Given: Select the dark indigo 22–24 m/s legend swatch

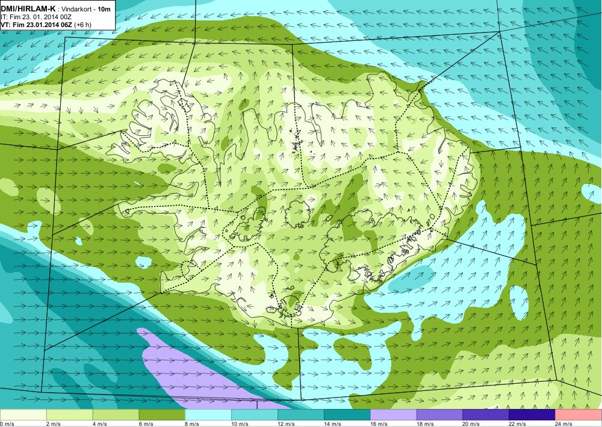Looking at the screenshot, I should [x=532, y=415].
